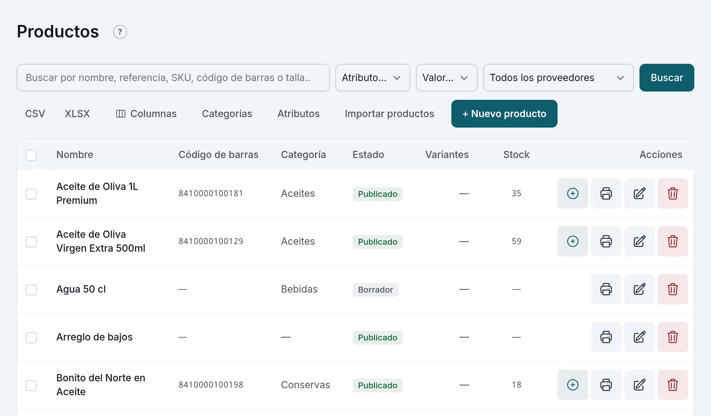Edit Aceite de Oliva 1L Premium
Image resolution: width=711 pixels, height=416 pixels.
pyautogui.click(x=639, y=193)
